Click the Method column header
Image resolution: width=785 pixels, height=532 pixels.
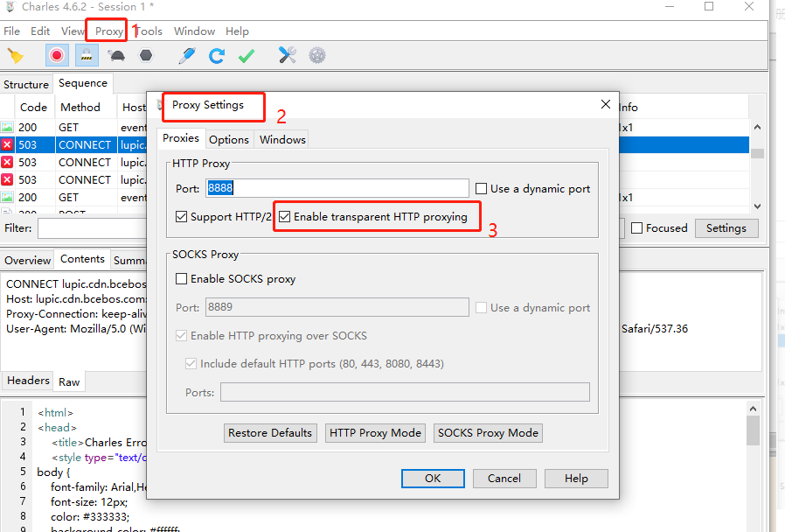(80, 108)
